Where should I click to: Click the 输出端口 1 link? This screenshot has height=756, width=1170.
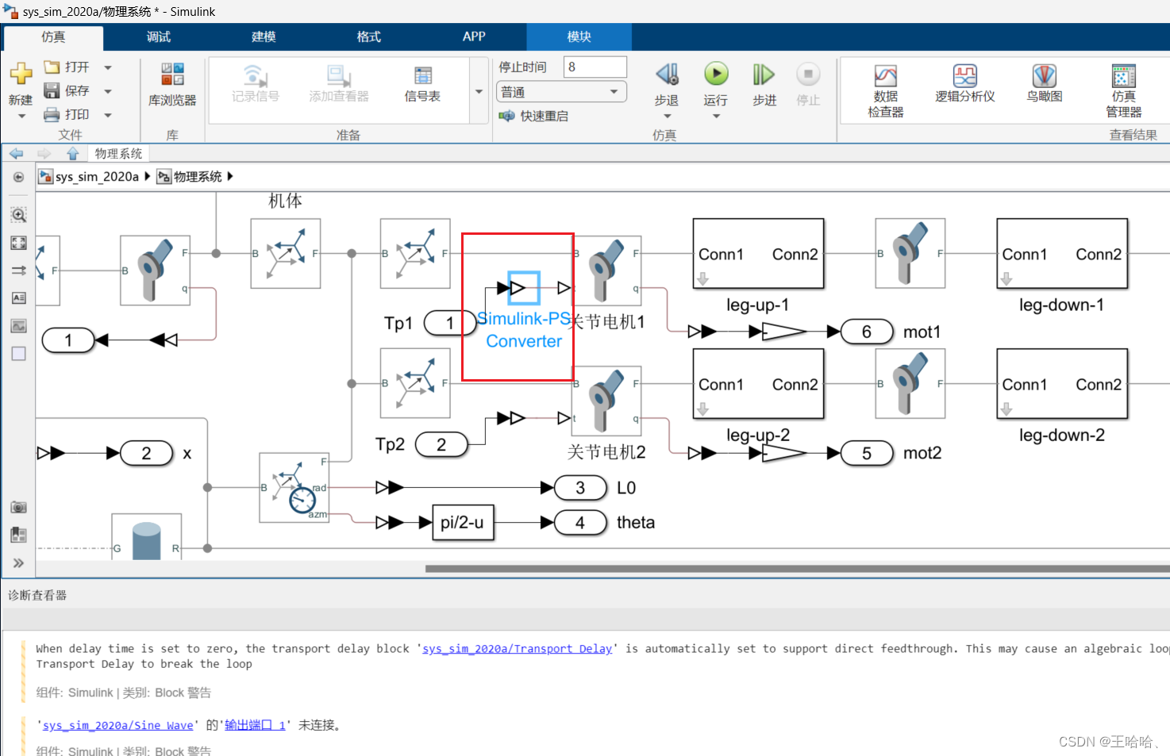[255, 725]
